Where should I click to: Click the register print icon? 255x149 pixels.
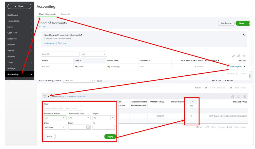pyautogui.click(x=233, y=97)
